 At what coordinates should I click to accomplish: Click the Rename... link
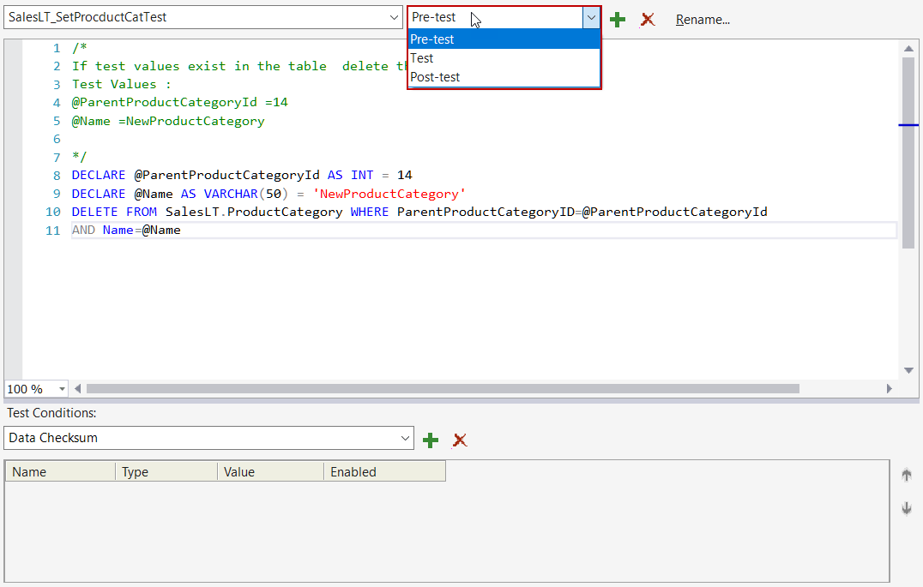(x=703, y=19)
